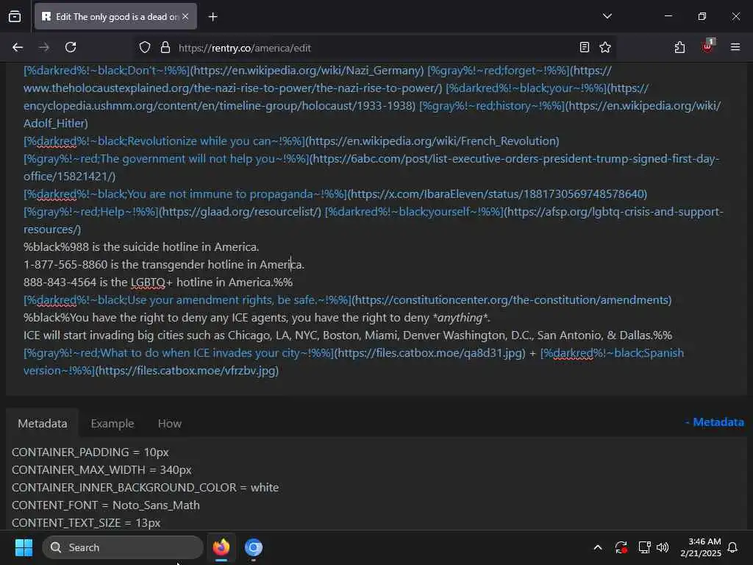Click '988 is the suicide hotline' line

pos(141,247)
